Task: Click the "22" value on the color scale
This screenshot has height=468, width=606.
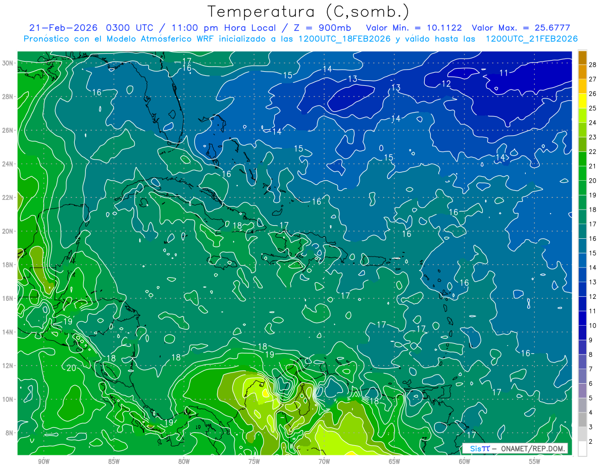Action: tap(593, 151)
